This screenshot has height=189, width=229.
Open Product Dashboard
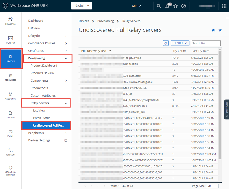tap(44, 66)
